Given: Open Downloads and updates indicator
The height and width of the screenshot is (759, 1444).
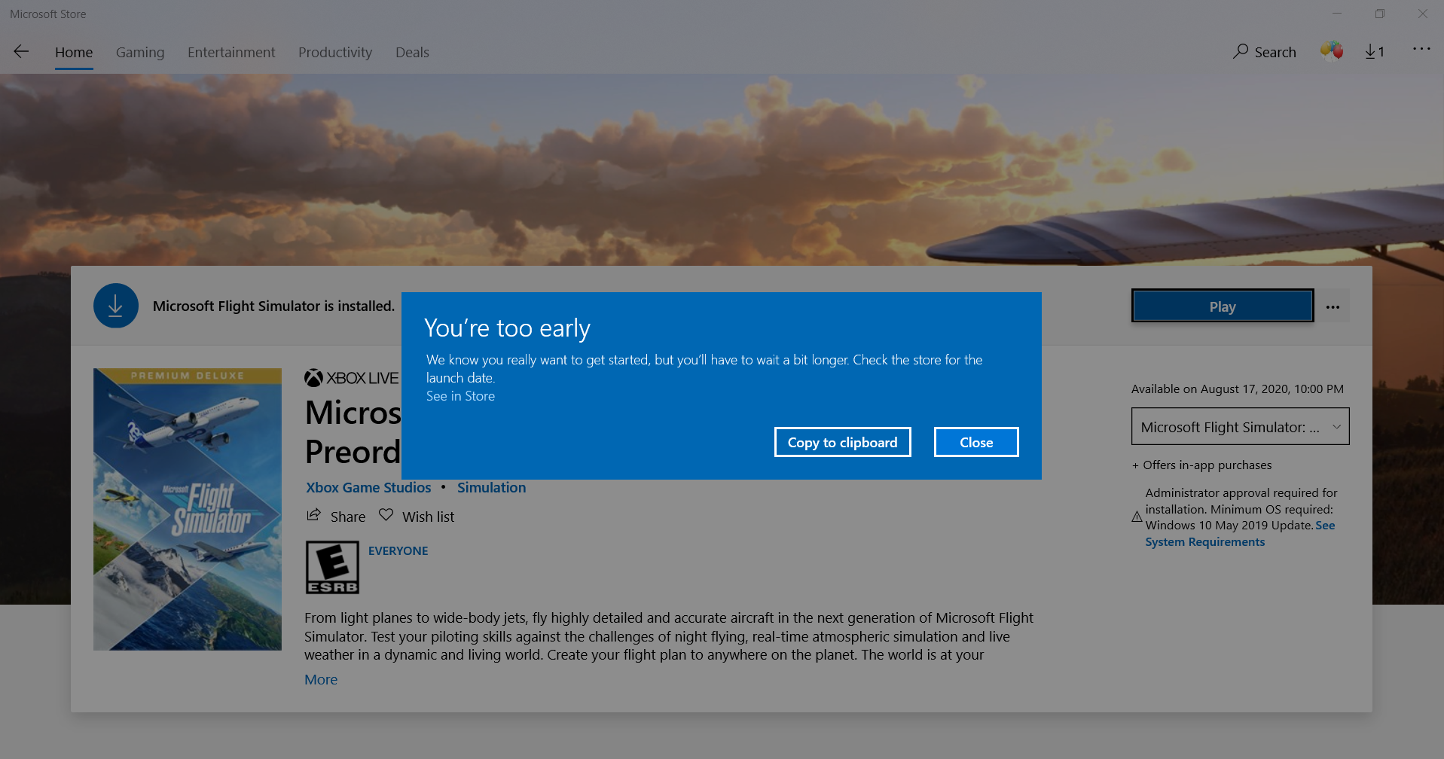Looking at the screenshot, I should click(x=1375, y=51).
